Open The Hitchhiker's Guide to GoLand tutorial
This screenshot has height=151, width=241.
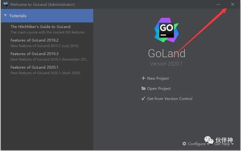click(x=40, y=26)
